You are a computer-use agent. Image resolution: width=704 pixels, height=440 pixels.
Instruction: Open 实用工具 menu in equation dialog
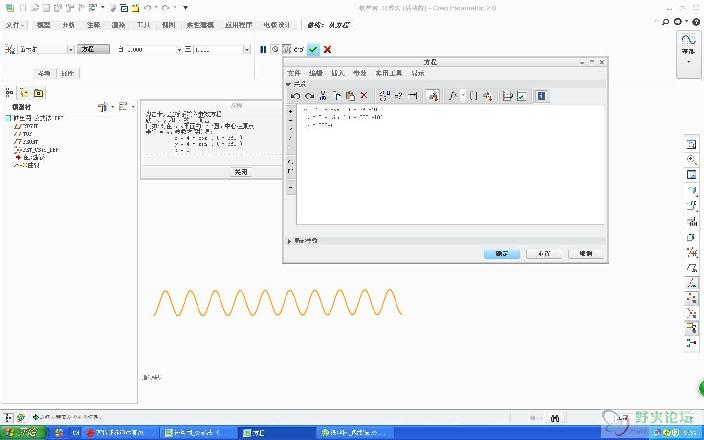point(389,73)
